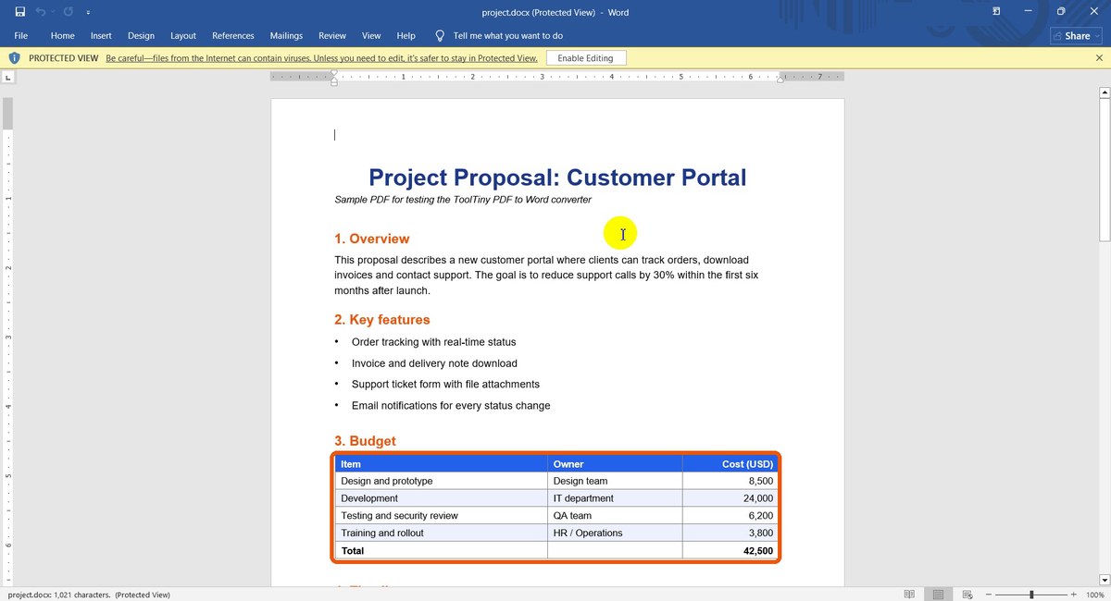Switch to Print Layout view icon

click(x=938, y=595)
